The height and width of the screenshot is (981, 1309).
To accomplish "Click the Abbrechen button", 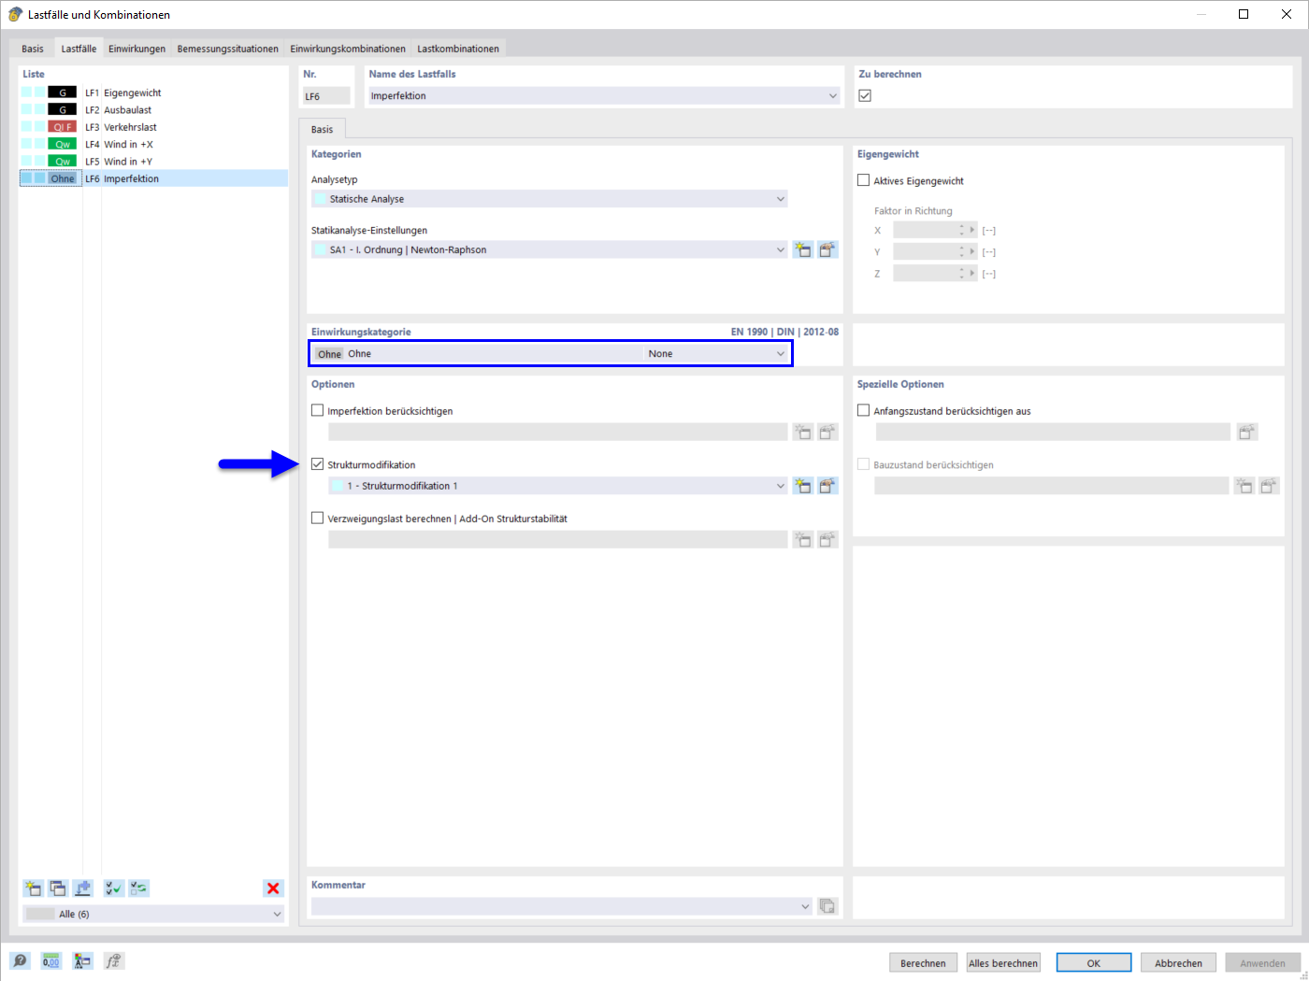I will coord(1178,963).
